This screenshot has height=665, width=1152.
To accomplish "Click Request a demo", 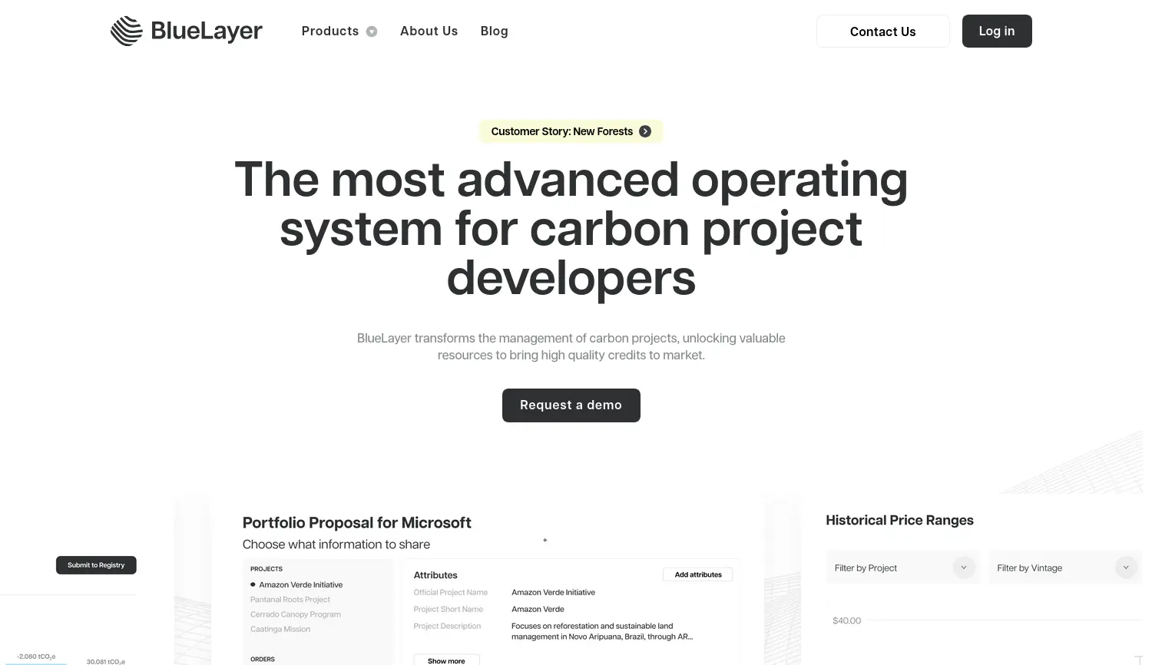I will click(571, 405).
